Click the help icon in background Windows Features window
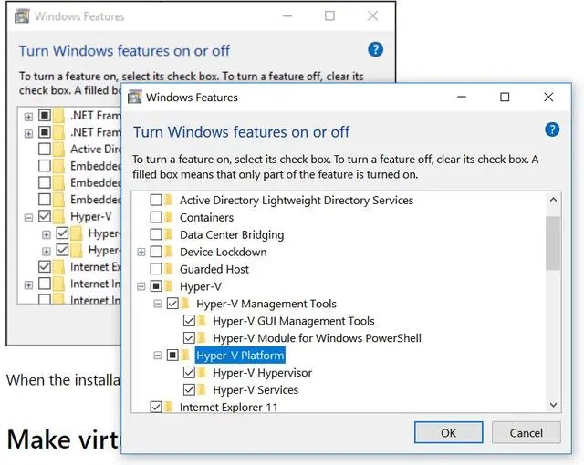The image size is (584, 465). pos(375,49)
